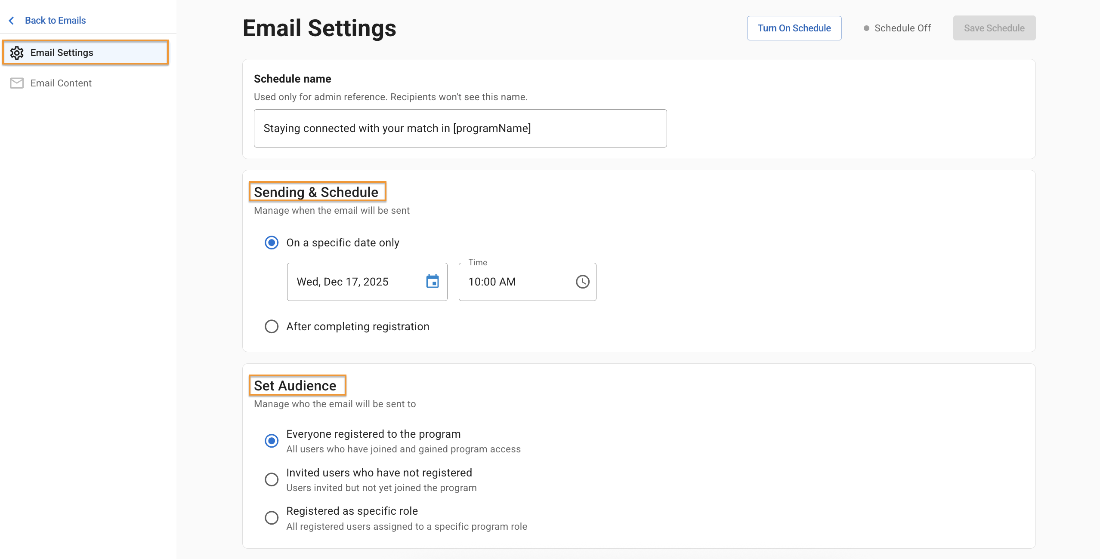Viewport: 1100px width, 559px height.
Task: Select 'After completing registration' option
Action: (272, 326)
